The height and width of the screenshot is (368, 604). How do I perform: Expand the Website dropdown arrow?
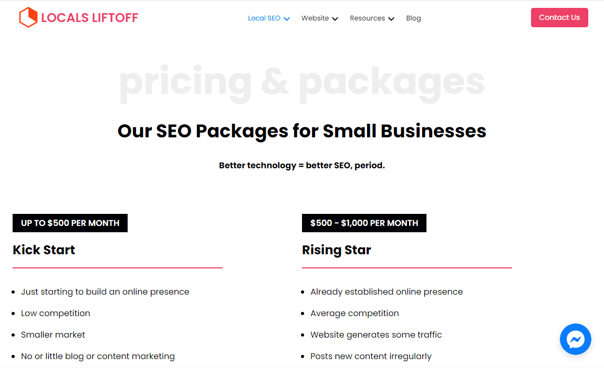[335, 19]
